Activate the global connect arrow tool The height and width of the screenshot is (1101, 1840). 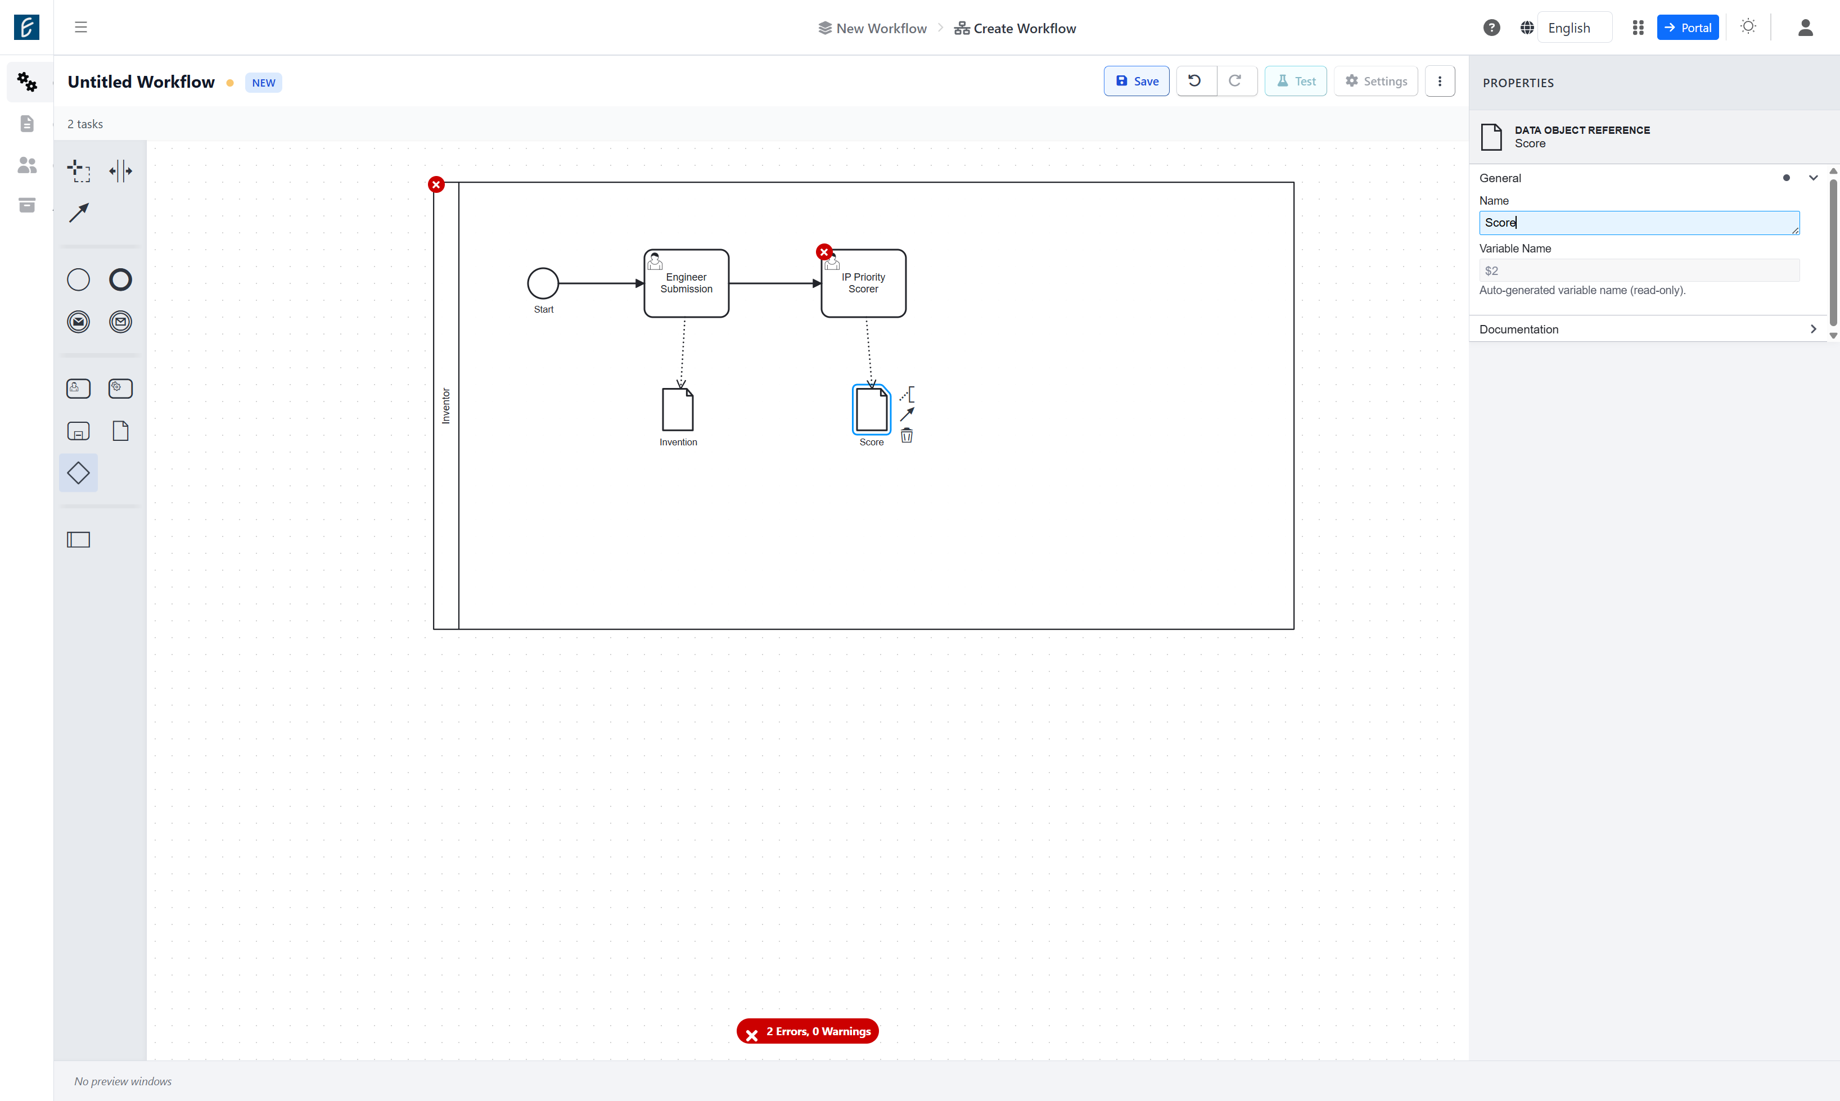coord(79,213)
